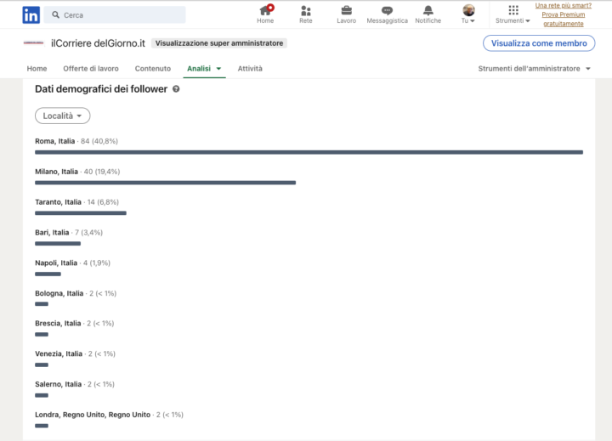Image resolution: width=612 pixels, height=441 pixels.
Task: Click Dati demografici dei follower heading
Action: (101, 89)
